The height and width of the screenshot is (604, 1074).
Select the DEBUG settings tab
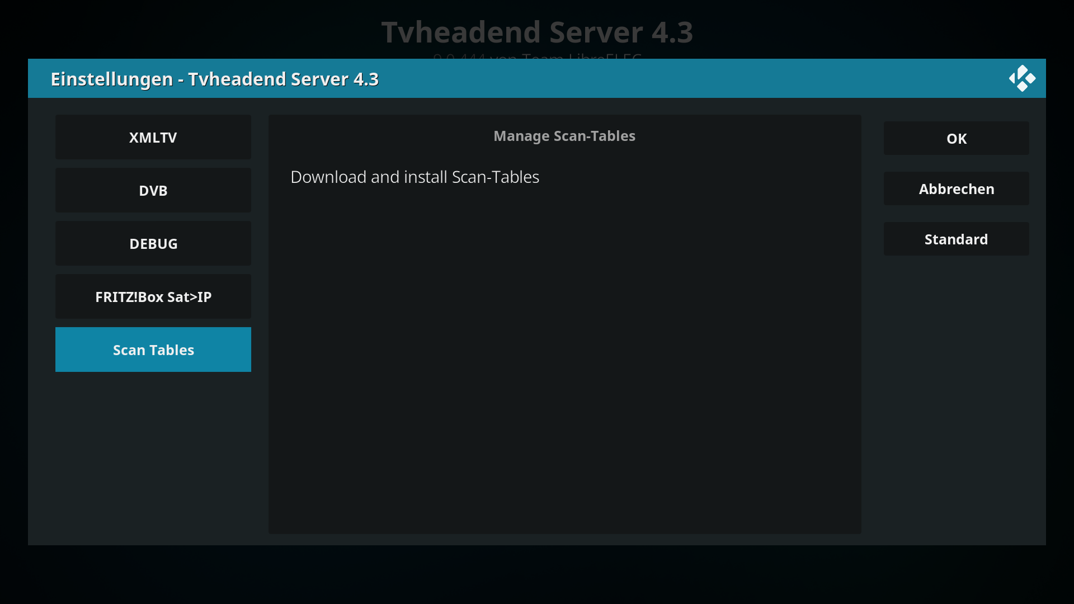pos(153,243)
